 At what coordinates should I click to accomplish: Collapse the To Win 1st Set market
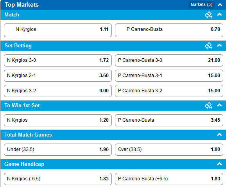(219, 105)
